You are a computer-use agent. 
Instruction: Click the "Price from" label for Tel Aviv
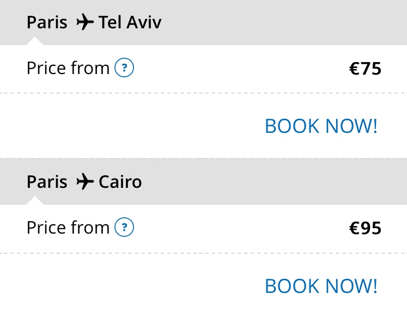click(x=68, y=69)
